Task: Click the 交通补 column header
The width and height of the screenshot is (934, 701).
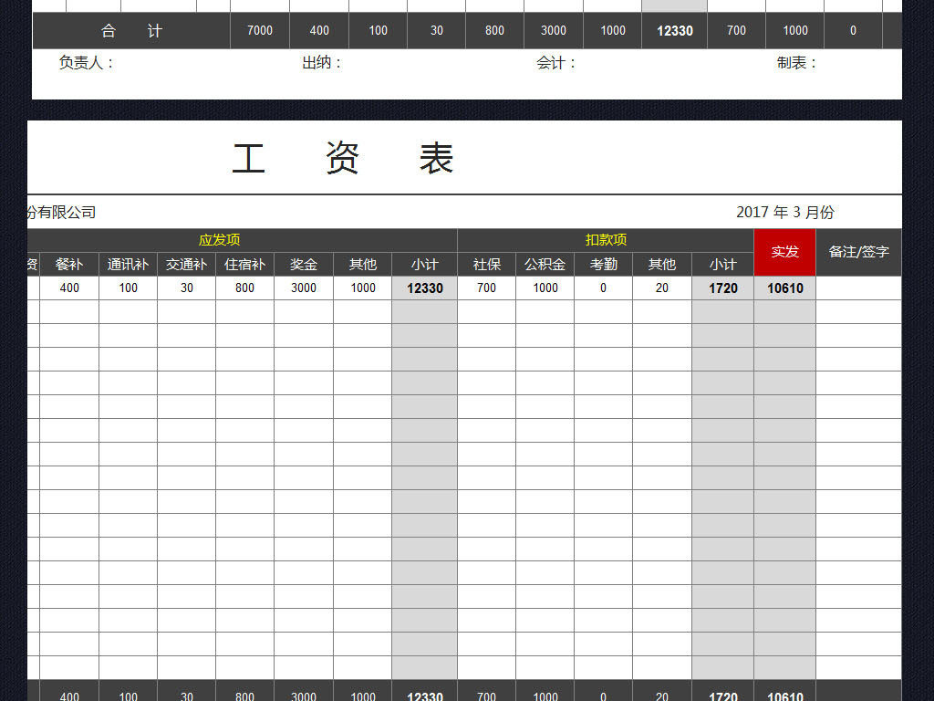Action: point(186,265)
